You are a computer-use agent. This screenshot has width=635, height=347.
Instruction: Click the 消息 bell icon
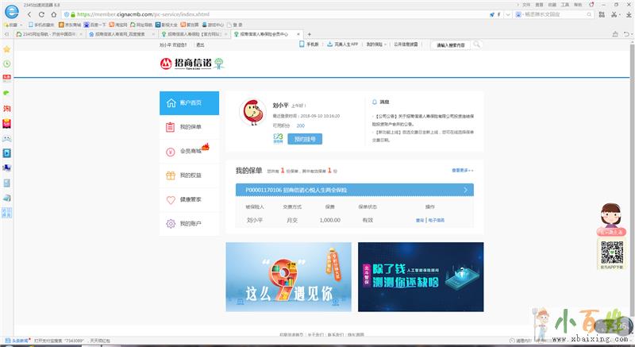click(x=375, y=102)
